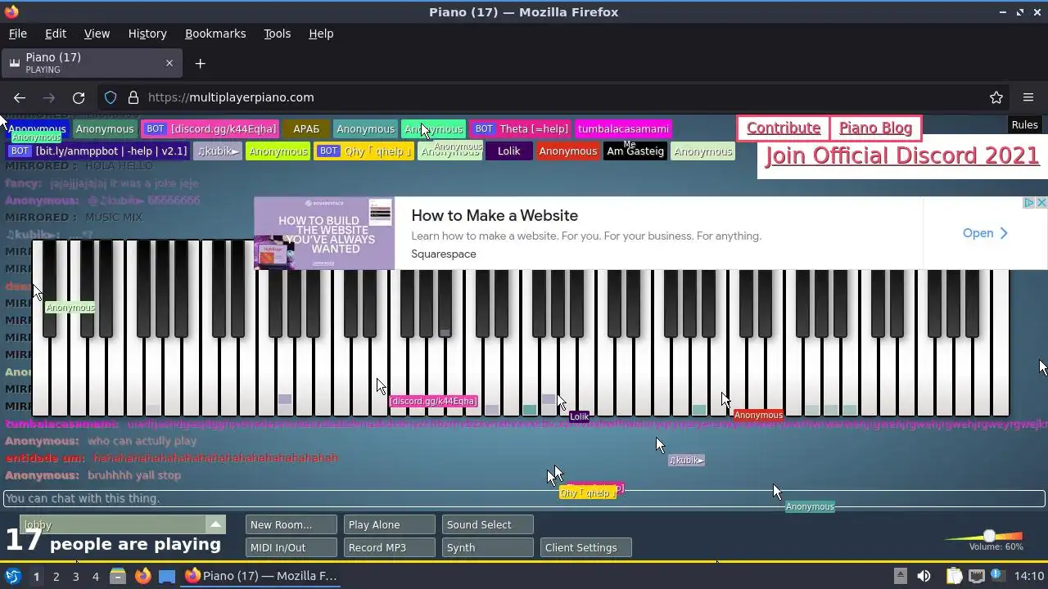Open the Piano Blog link
This screenshot has height=589, width=1048.
click(x=875, y=128)
